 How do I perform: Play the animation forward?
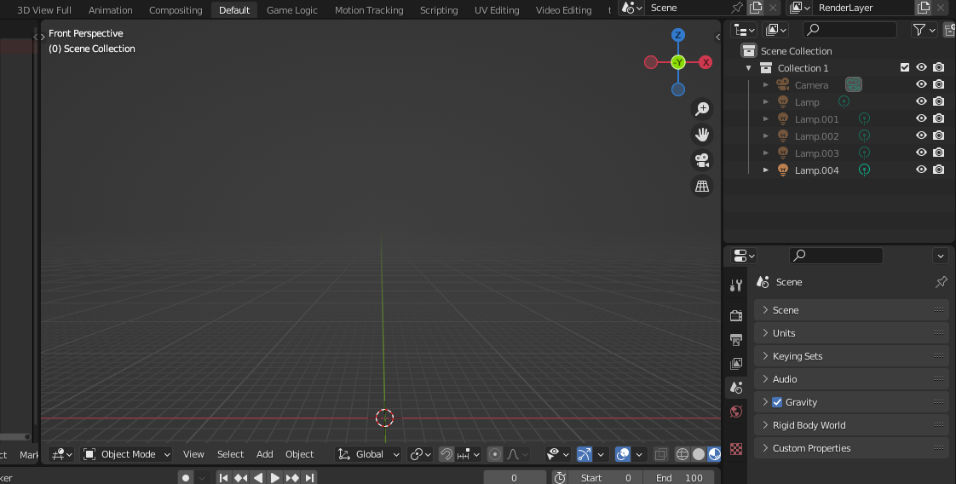(275, 478)
